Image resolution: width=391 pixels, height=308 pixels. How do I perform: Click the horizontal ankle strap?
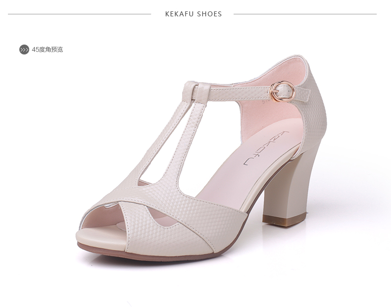pos(240,94)
